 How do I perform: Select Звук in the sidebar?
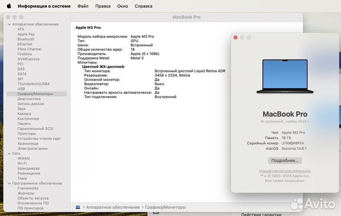pos(21,109)
